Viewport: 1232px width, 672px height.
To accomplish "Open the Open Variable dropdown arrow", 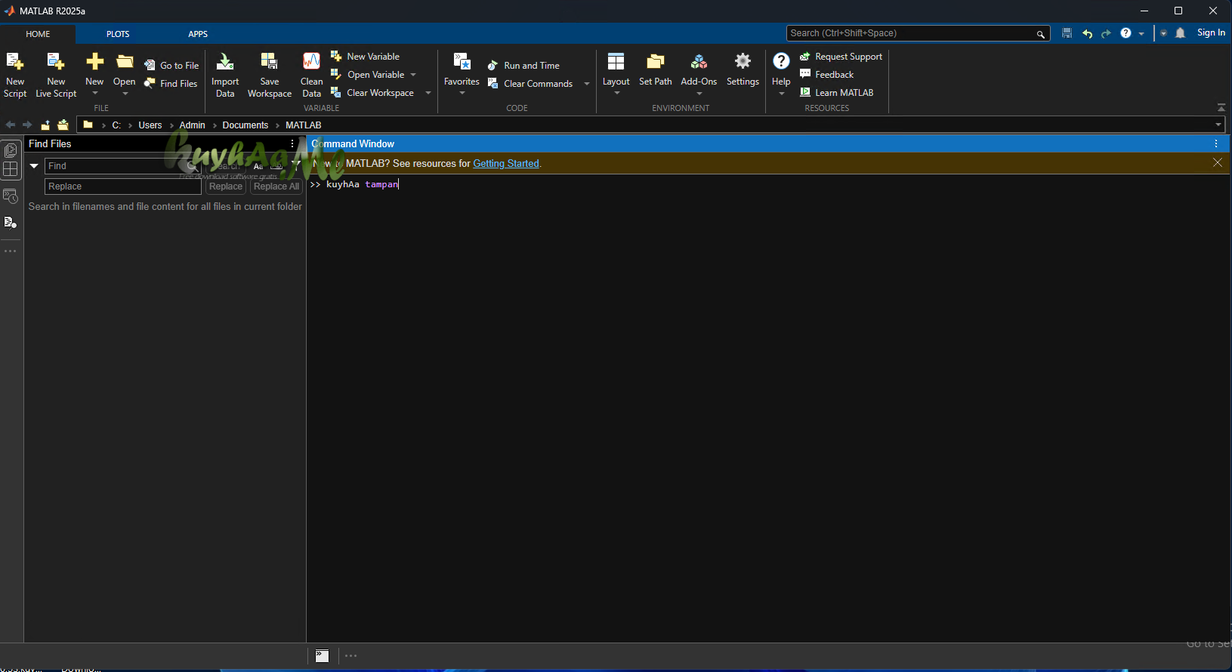I will point(413,75).
